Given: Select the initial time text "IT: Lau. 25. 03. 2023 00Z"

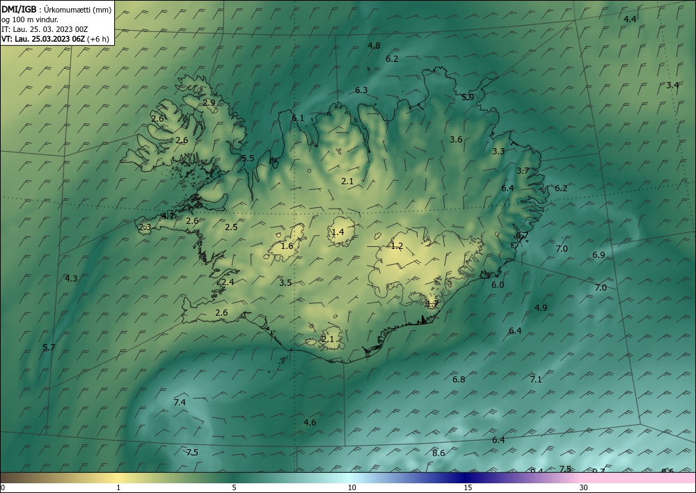Looking at the screenshot, I should pos(45,29).
